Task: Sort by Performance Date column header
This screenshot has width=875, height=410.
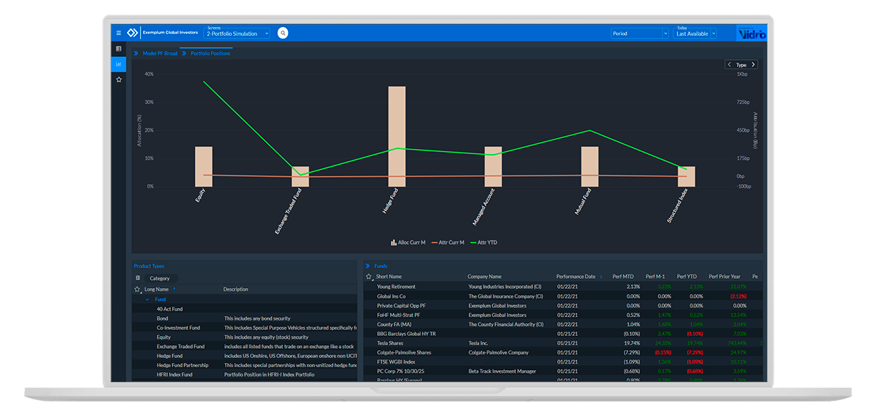Action: tap(576, 277)
